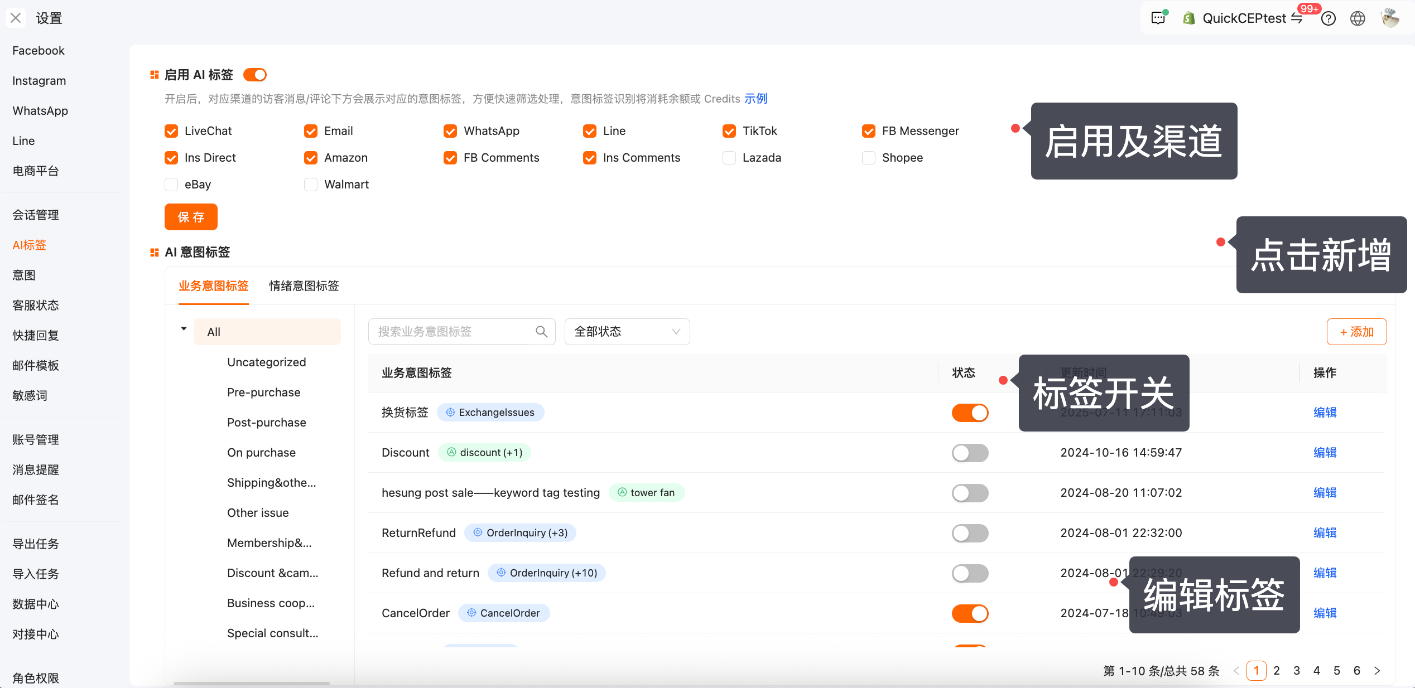Check the Walmart channel checkbox
The image size is (1415, 688).
coord(311,185)
